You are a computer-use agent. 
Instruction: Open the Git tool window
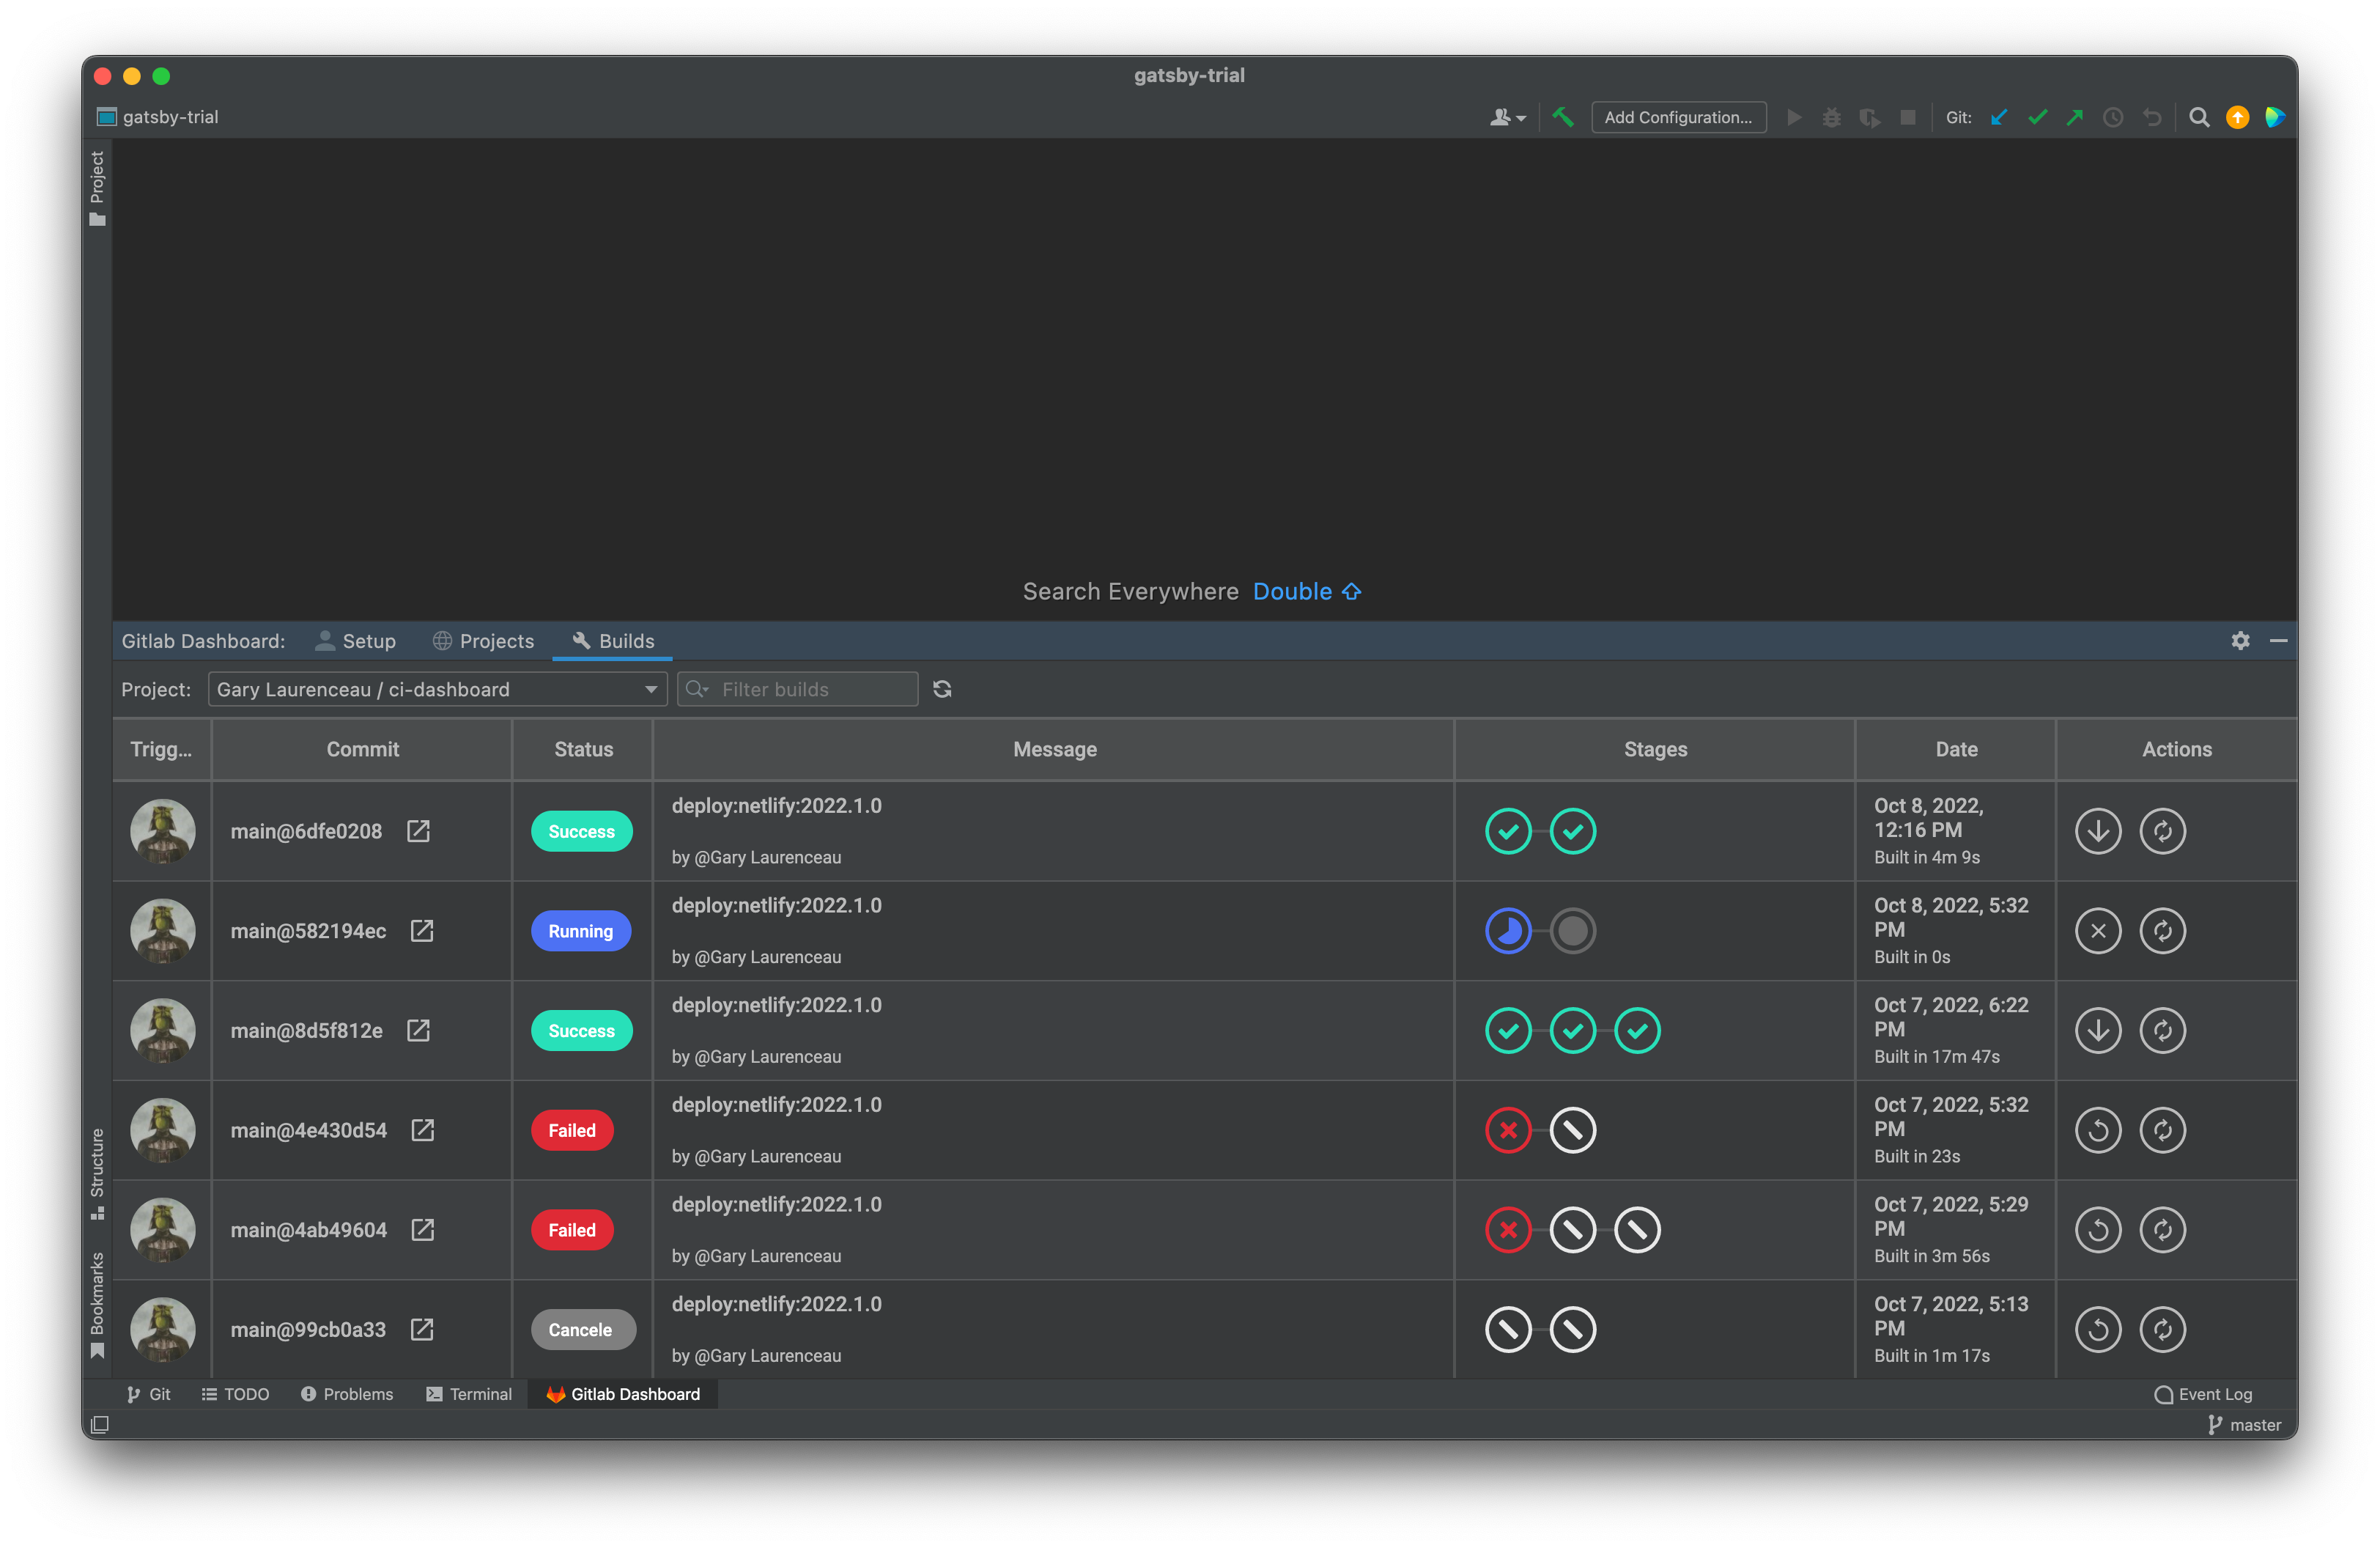[x=148, y=1394]
